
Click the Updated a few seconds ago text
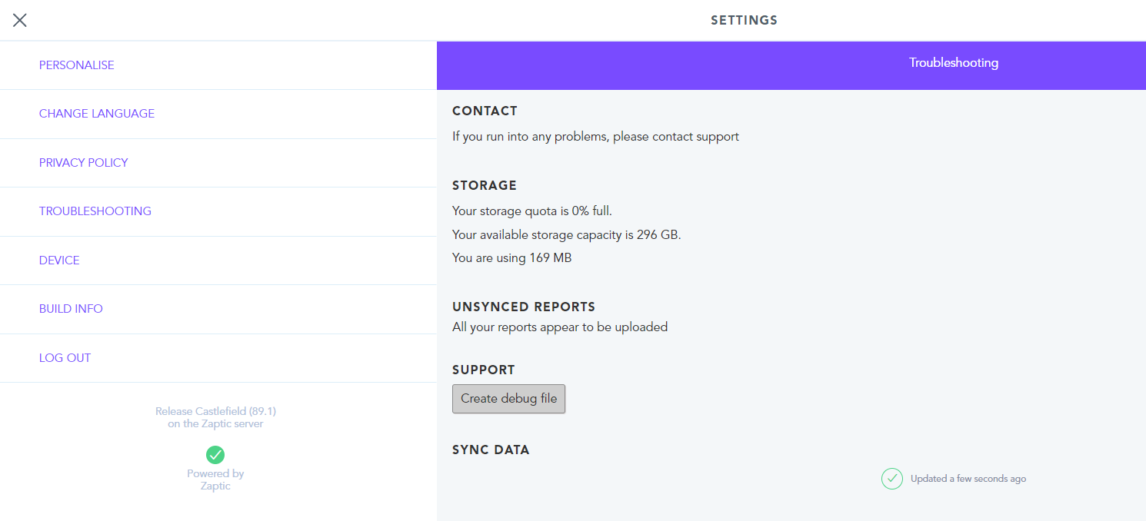[968, 479]
